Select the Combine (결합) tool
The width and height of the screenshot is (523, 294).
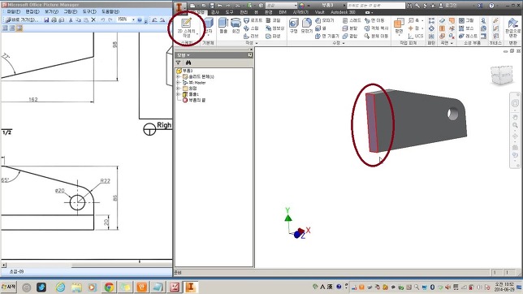tap(350, 36)
